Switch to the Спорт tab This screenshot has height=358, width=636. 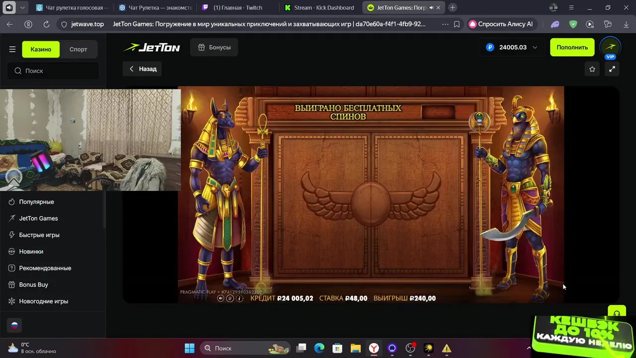79,49
